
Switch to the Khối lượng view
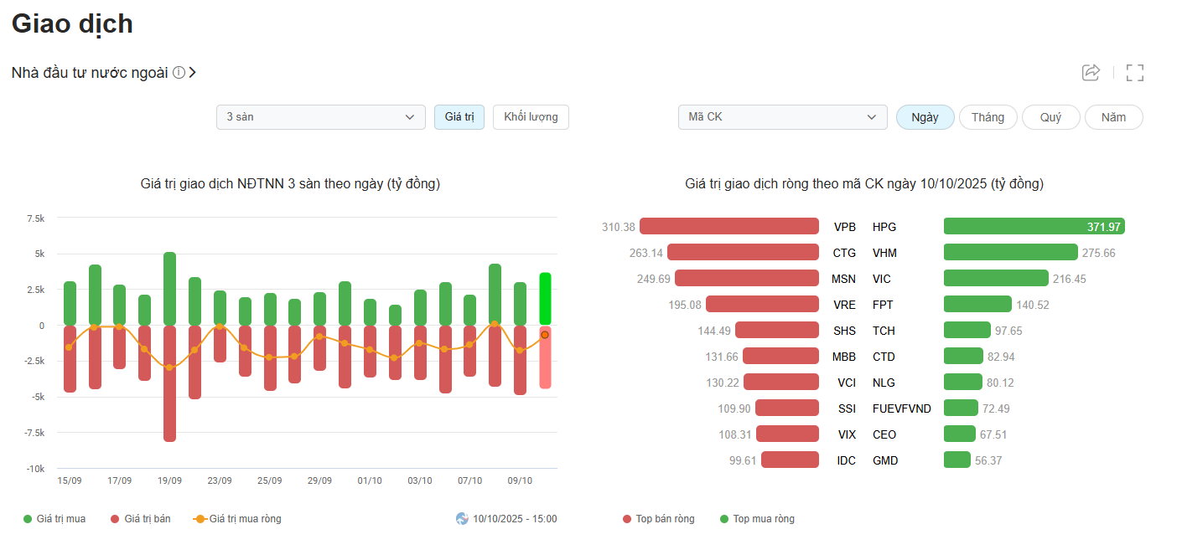tap(531, 117)
